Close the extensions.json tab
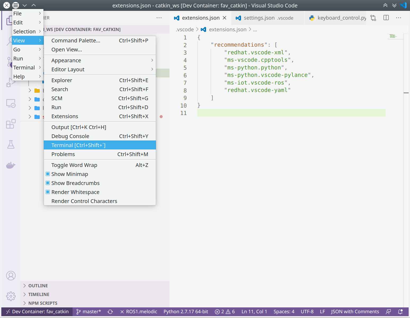410x318 pixels. pyautogui.click(x=225, y=18)
